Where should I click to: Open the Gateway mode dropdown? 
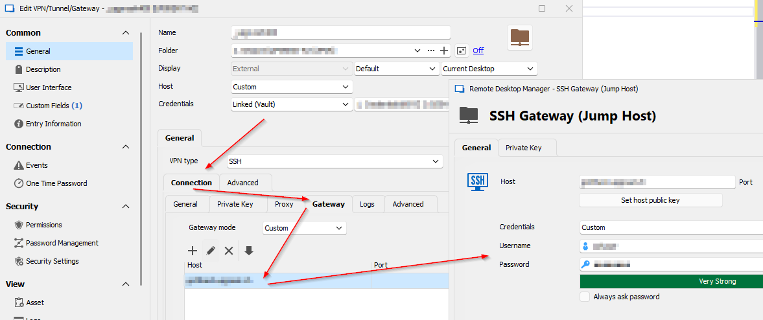click(x=305, y=228)
